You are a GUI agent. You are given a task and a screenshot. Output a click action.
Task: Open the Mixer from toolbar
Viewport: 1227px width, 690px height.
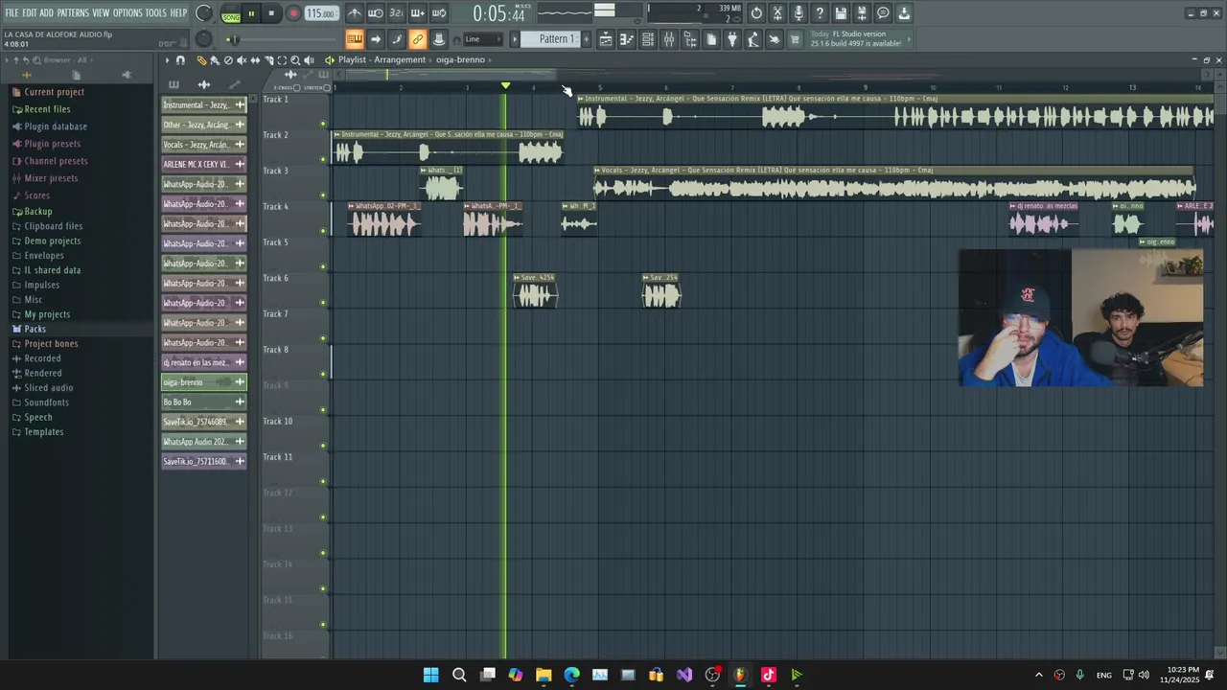[x=669, y=39]
